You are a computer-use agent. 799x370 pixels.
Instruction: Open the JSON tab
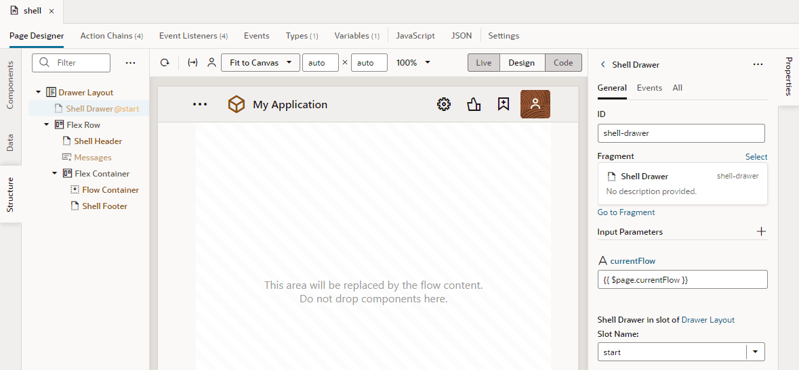click(x=462, y=36)
